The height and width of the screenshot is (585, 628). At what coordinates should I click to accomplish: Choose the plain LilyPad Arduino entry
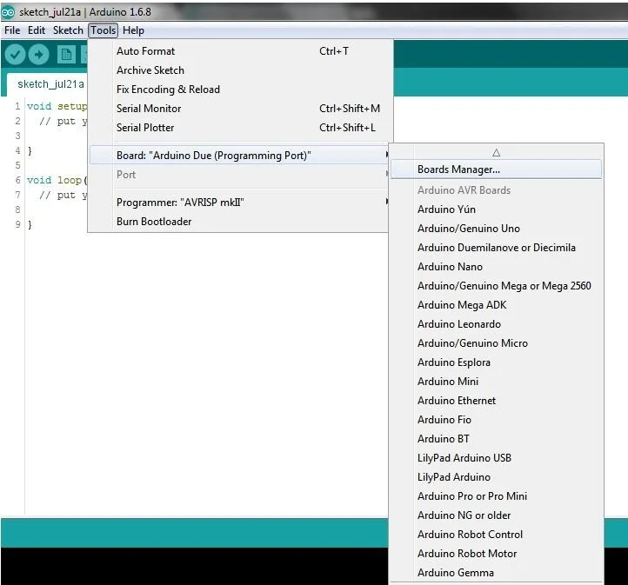click(x=496, y=477)
